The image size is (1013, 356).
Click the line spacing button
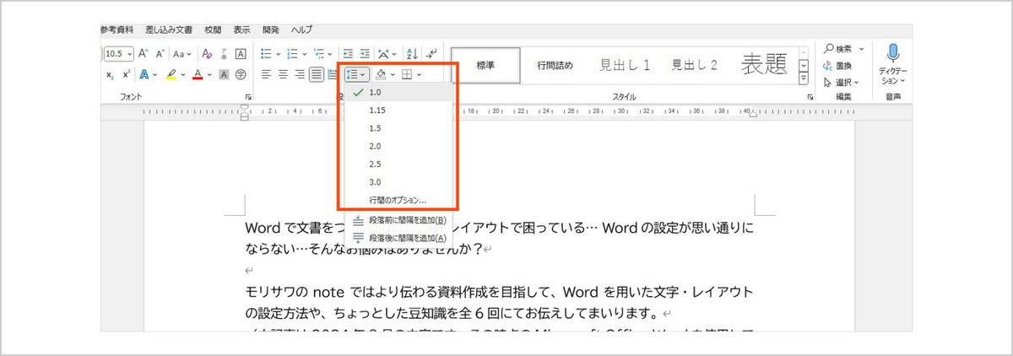pyautogui.click(x=355, y=74)
